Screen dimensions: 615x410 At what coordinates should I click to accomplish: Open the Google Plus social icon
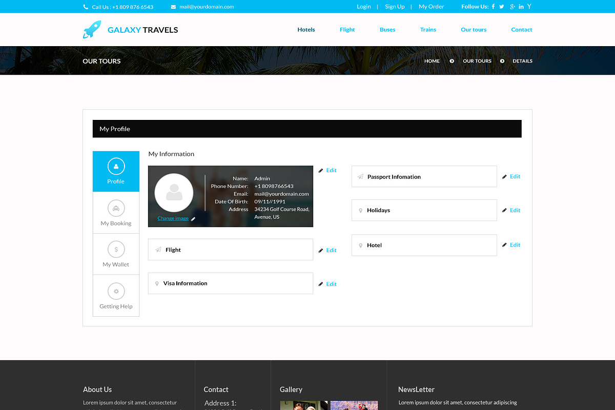[512, 7]
